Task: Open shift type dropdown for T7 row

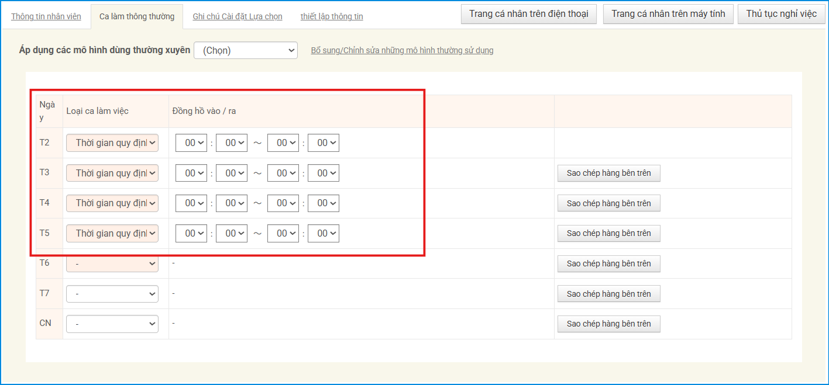Action: click(x=112, y=294)
